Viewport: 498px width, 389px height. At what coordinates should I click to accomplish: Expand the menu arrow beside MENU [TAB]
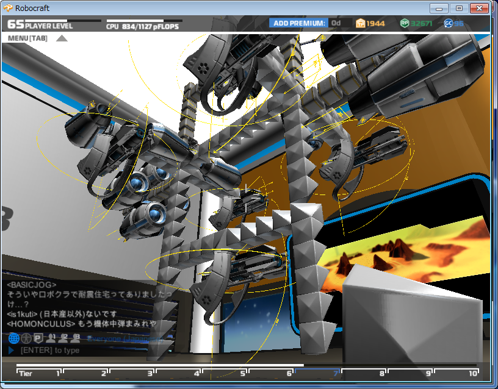click(x=62, y=38)
